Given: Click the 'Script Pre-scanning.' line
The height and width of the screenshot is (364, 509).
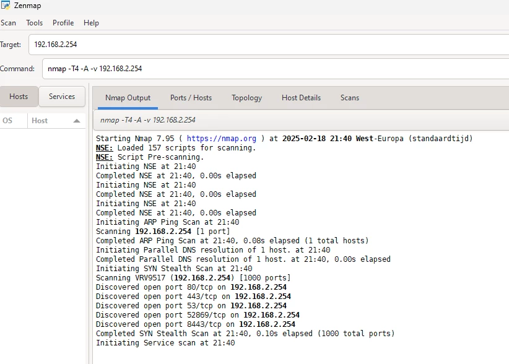Looking at the screenshot, I should pos(150,157).
